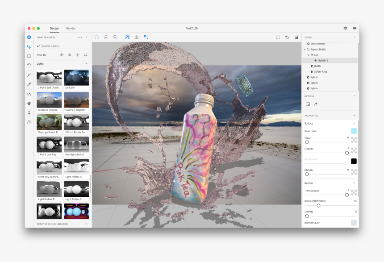Click the eyedropper action icon in Actions panel

tap(316, 104)
